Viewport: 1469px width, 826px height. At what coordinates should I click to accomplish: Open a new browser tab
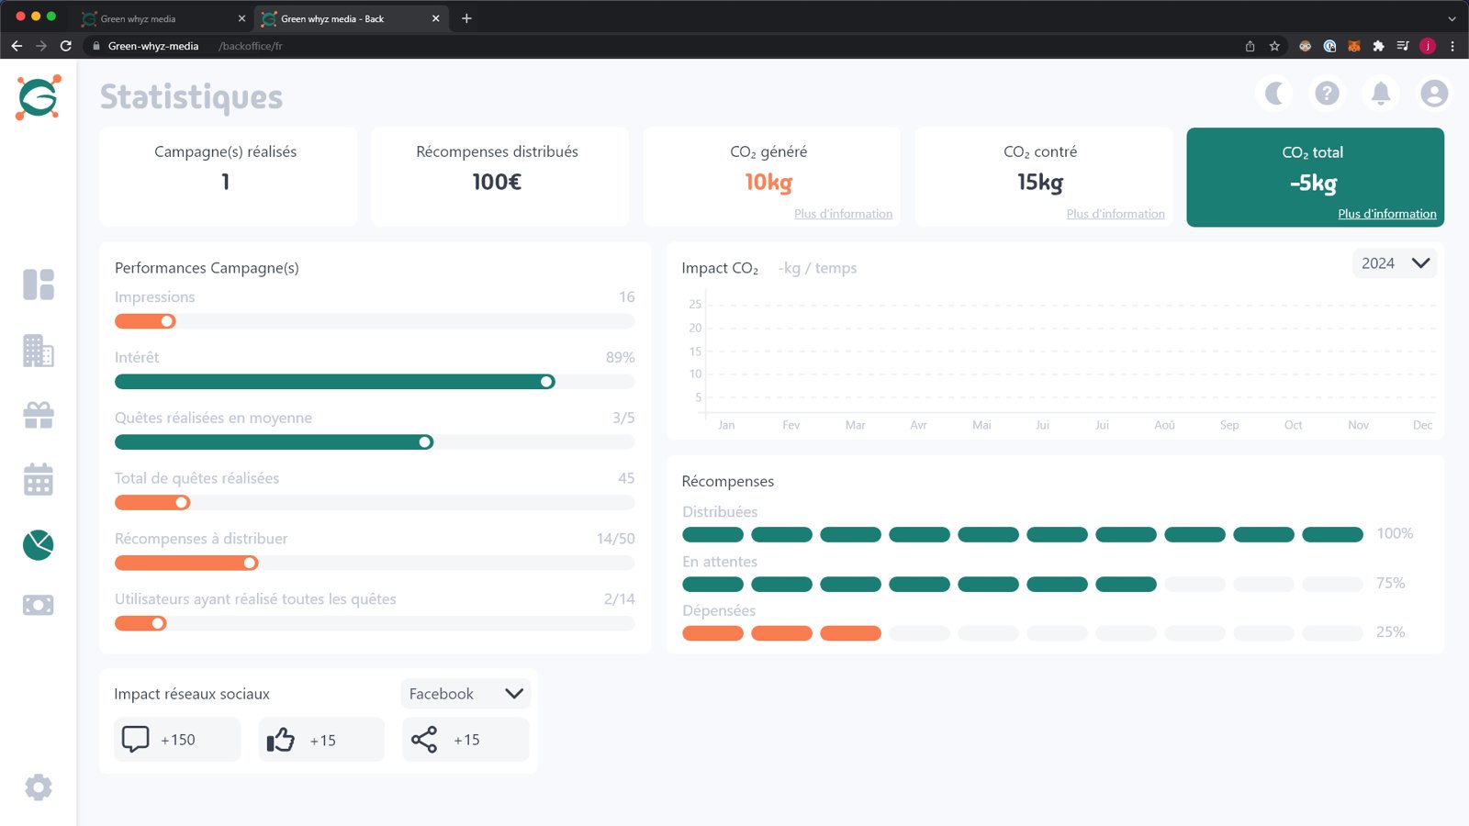[x=466, y=18]
